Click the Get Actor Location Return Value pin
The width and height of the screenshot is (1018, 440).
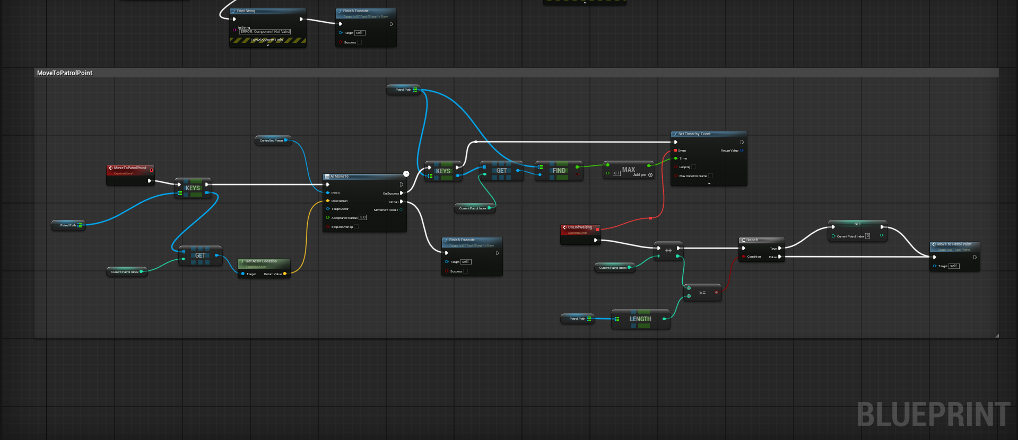(x=285, y=274)
